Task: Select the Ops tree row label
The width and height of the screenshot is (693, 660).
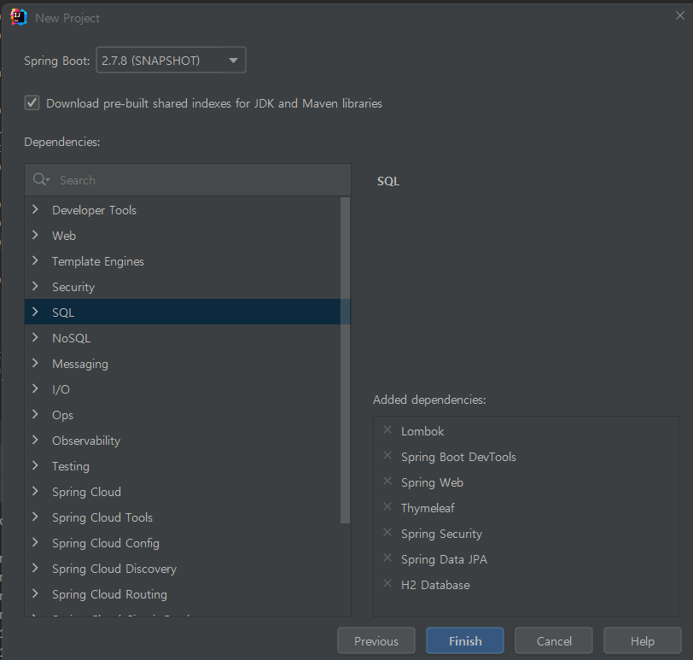Action: point(62,415)
